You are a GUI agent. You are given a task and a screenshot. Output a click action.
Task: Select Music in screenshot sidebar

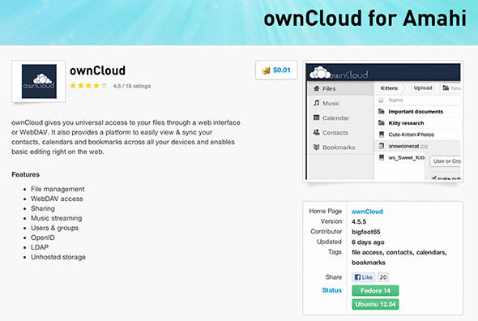340,103
